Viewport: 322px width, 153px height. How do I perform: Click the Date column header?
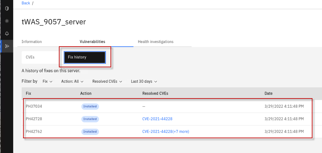tap(268, 94)
